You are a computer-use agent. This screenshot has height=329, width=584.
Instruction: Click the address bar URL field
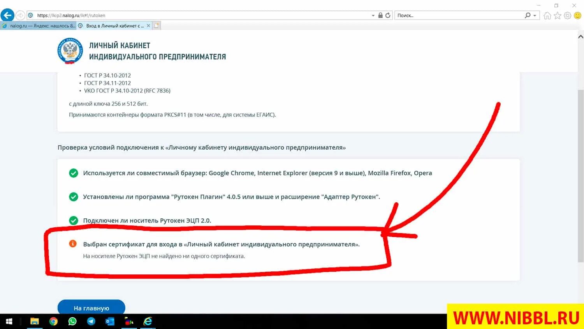point(199,15)
